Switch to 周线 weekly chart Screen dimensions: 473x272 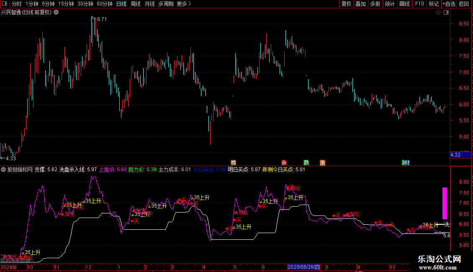click(x=136, y=4)
